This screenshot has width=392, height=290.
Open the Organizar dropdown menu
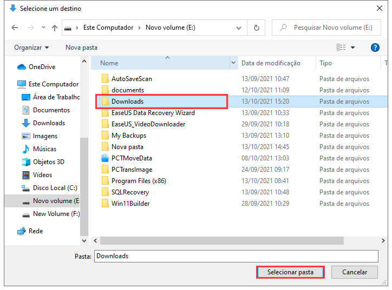(x=31, y=48)
